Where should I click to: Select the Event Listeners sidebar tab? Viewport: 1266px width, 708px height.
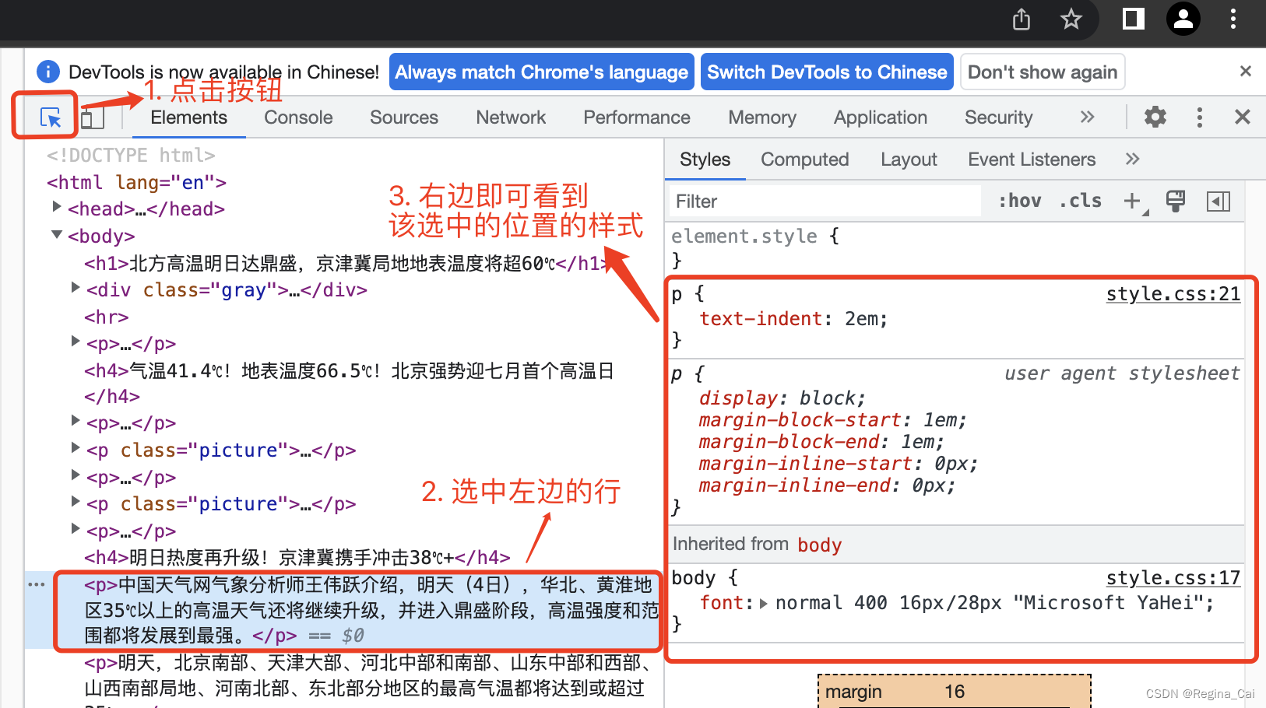(x=1032, y=159)
